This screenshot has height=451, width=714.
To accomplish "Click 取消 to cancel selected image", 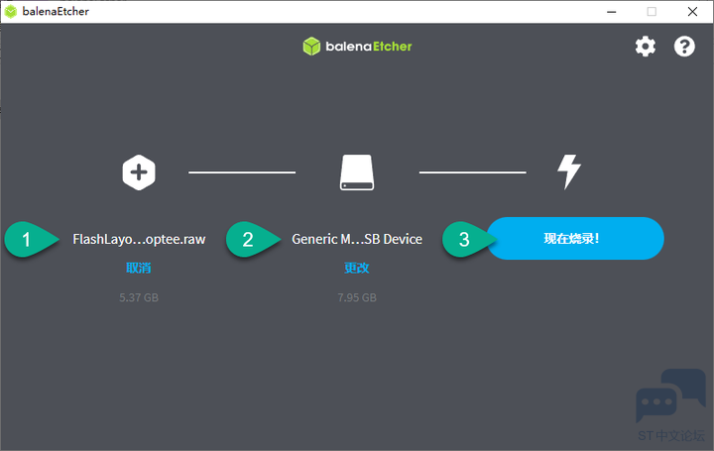I will pyautogui.click(x=139, y=268).
